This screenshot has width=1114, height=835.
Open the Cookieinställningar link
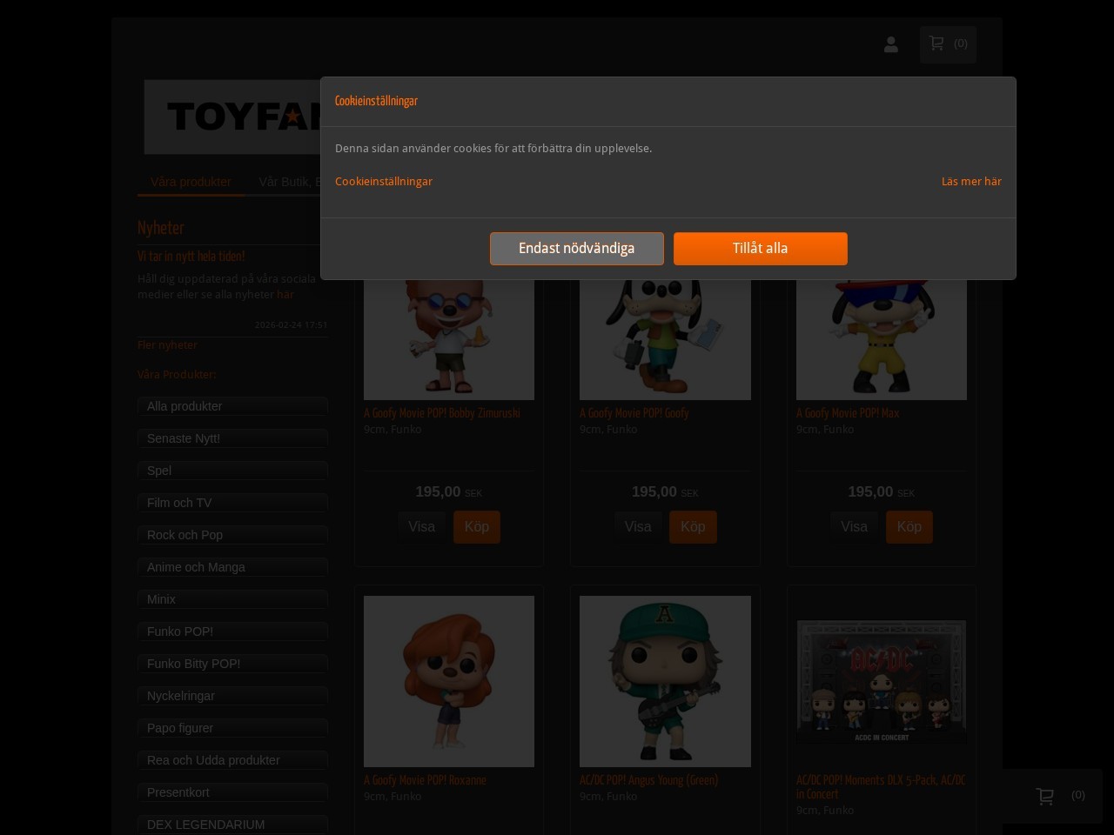click(383, 181)
